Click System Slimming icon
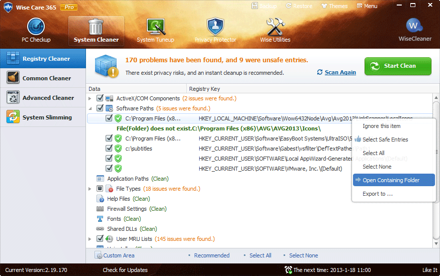This screenshot has width=440, height=276. pyautogui.click(x=13, y=117)
